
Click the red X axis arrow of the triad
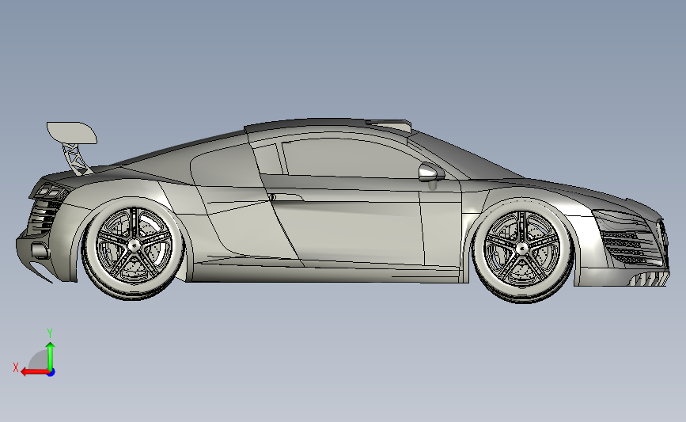point(35,372)
